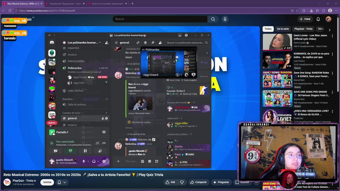This screenshot has width=340, height=191.
Task: Select the PlayQuiz - Trivia chip
Action: click(x=303, y=29)
